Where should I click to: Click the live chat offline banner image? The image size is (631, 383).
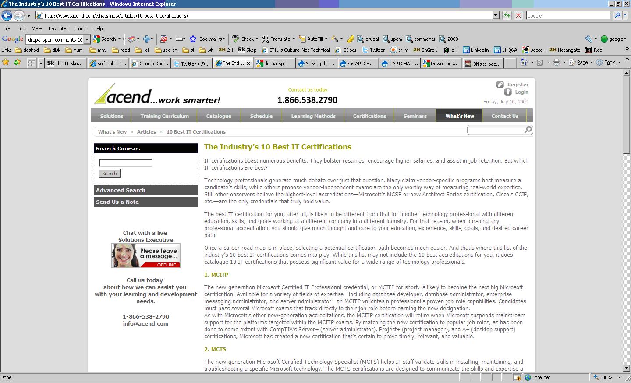point(145,255)
